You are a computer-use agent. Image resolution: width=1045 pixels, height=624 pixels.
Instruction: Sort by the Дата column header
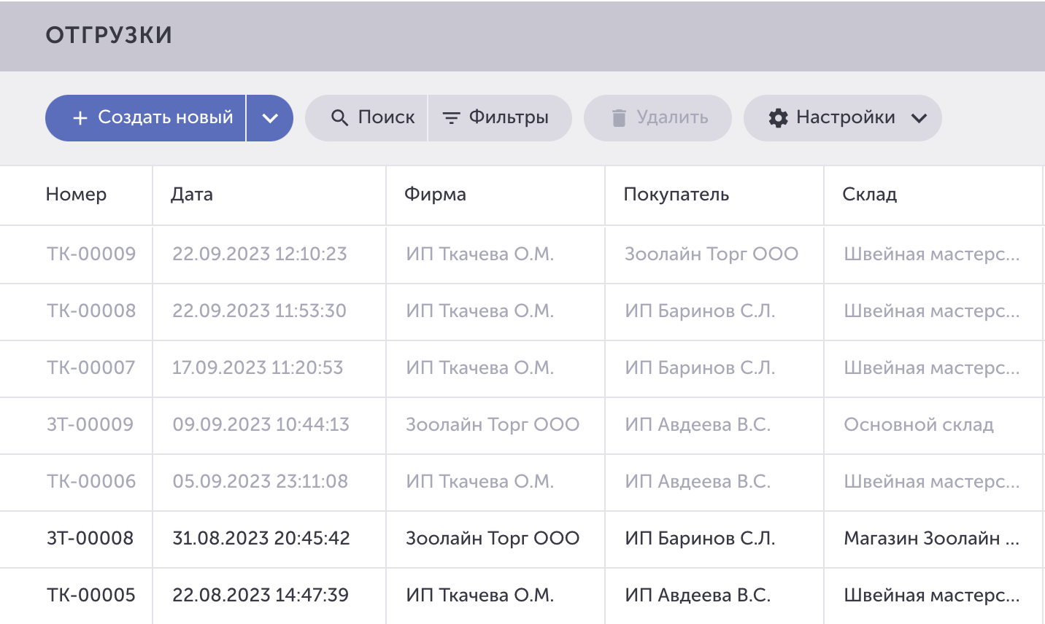(192, 195)
